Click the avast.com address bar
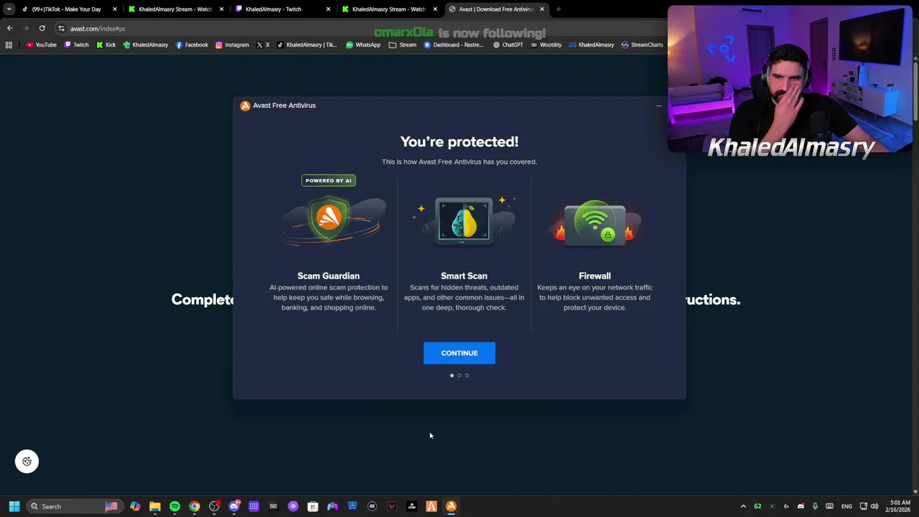Image resolution: width=919 pixels, height=517 pixels. pos(359,29)
